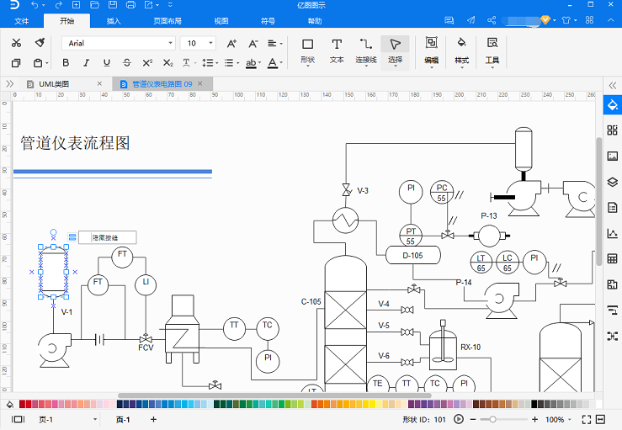The height and width of the screenshot is (430, 622).
Task: Toggle fullscreen view icon
Action: coord(587,419)
